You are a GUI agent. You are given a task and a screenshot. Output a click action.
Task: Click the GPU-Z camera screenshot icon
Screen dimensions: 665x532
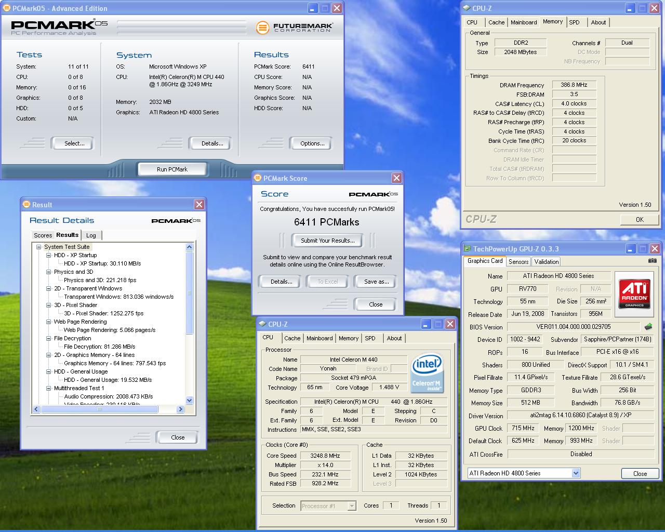[x=652, y=261]
